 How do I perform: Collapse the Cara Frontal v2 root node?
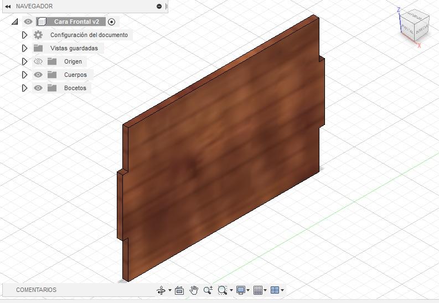click(x=14, y=22)
